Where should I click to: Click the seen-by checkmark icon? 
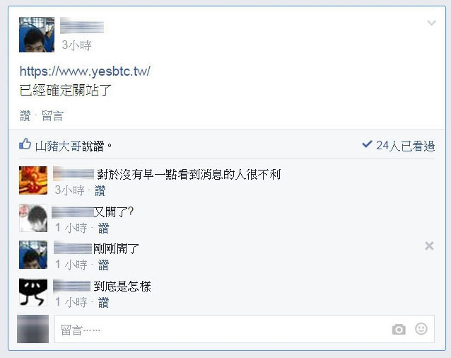pyautogui.click(x=367, y=144)
